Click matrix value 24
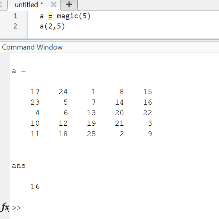The width and height of the screenshot is (219, 219). point(63,92)
